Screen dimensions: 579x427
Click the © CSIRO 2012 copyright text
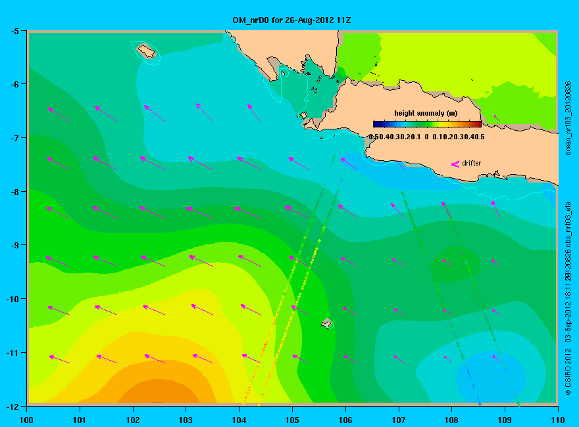(568, 373)
